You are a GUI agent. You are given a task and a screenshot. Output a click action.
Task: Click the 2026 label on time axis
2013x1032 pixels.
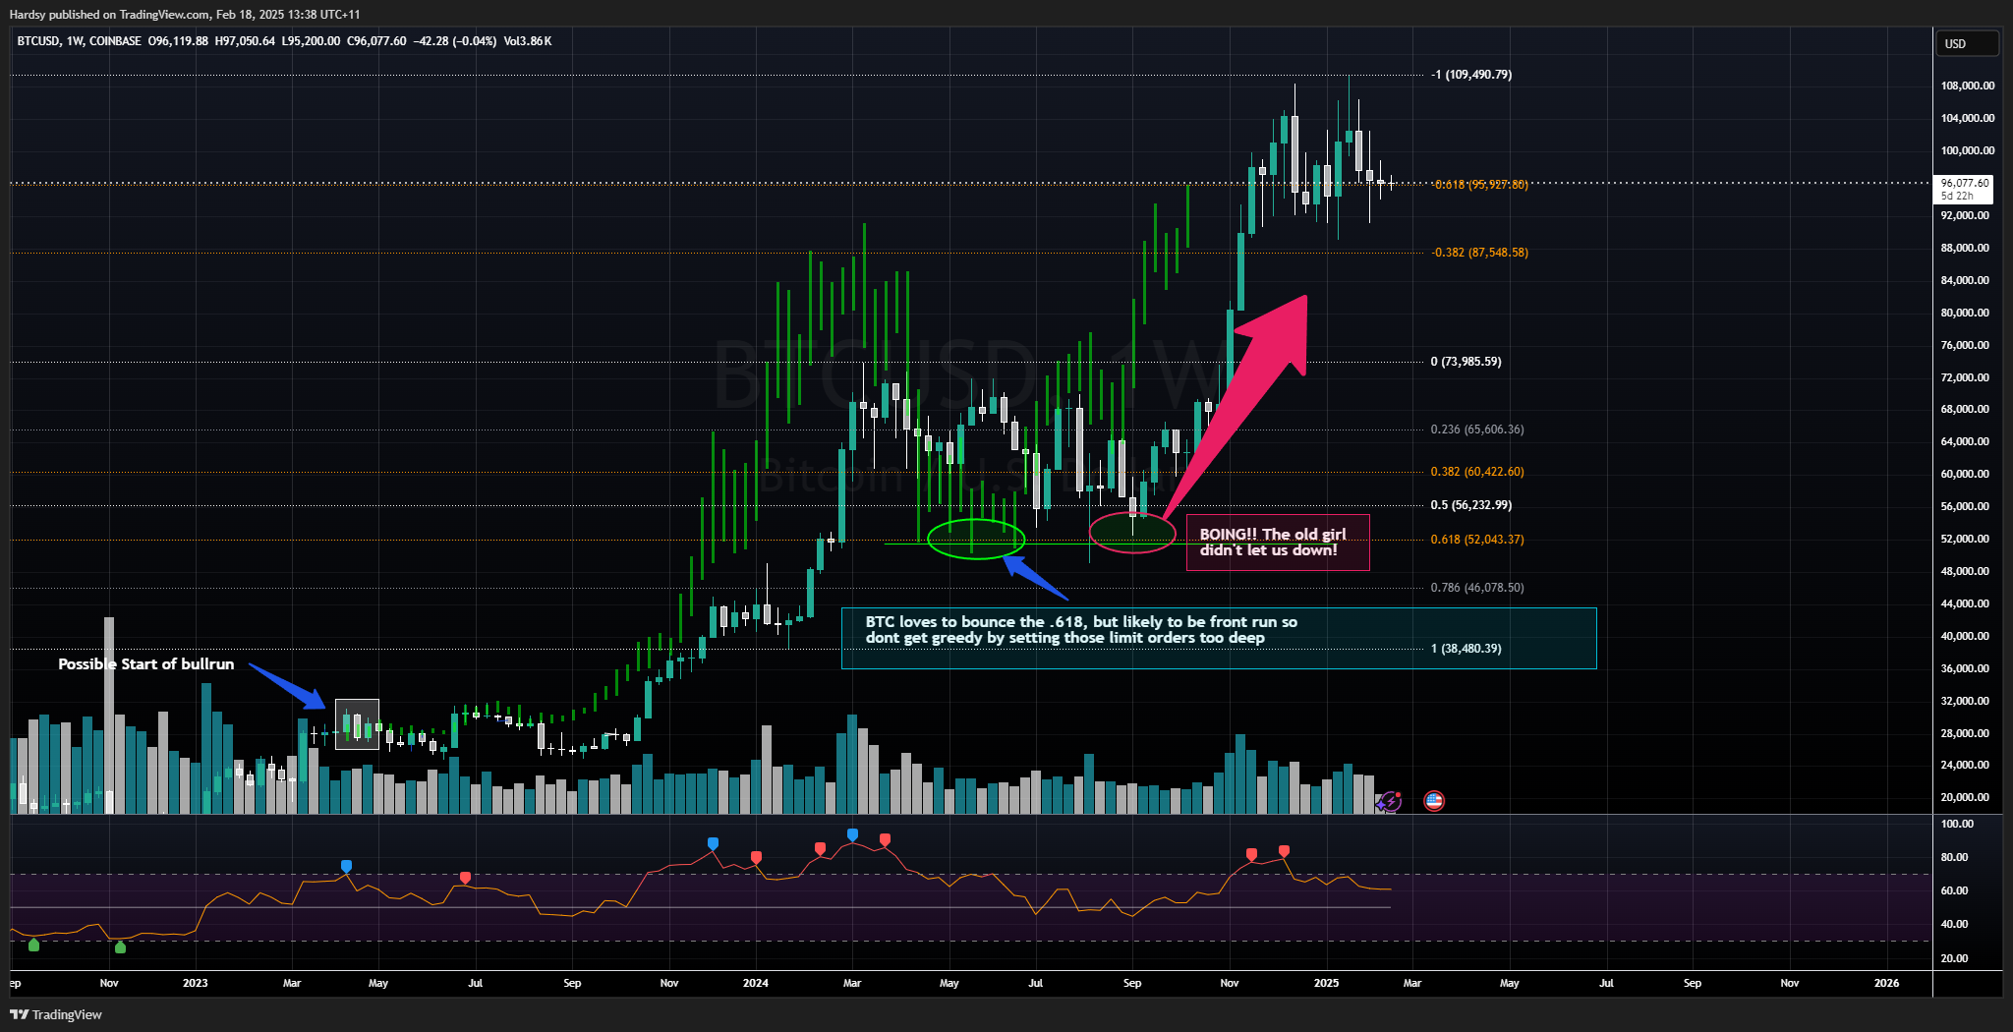[1886, 983]
